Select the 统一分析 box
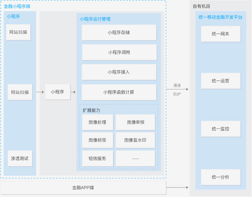The image size is (252, 197). point(221,177)
